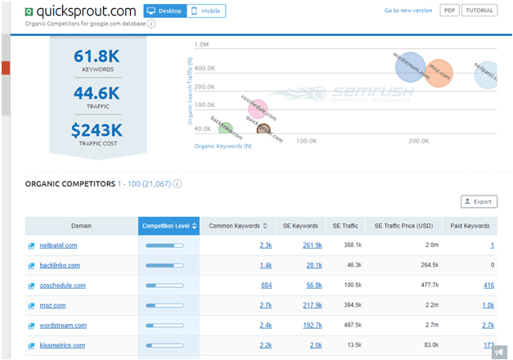
Task: Open coschedule.com domain link
Action: click(x=63, y=286)
